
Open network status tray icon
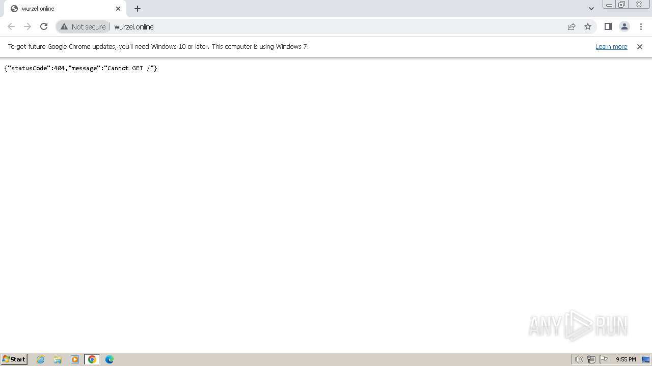coord(591,359)
